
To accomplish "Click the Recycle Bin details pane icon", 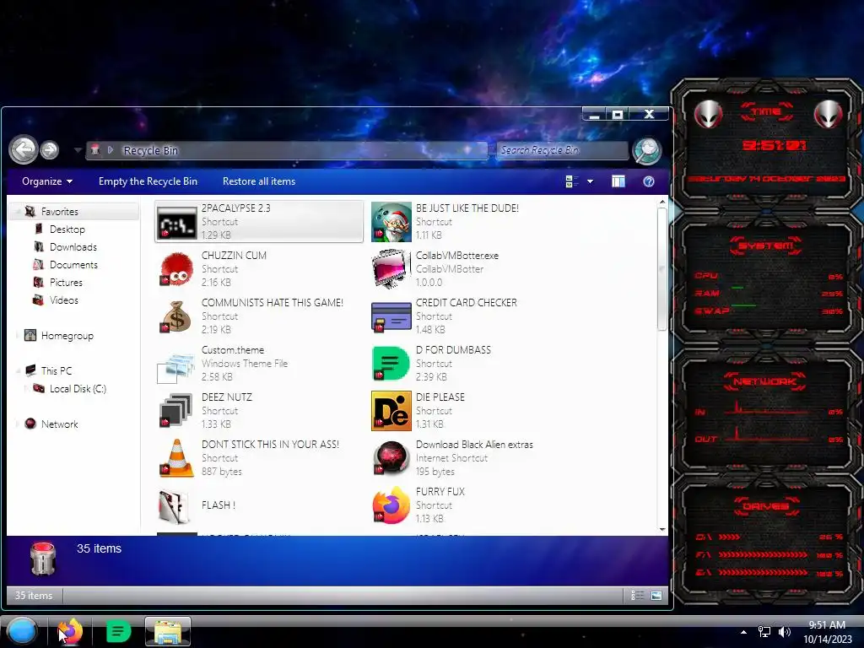I will coord(43,559).
